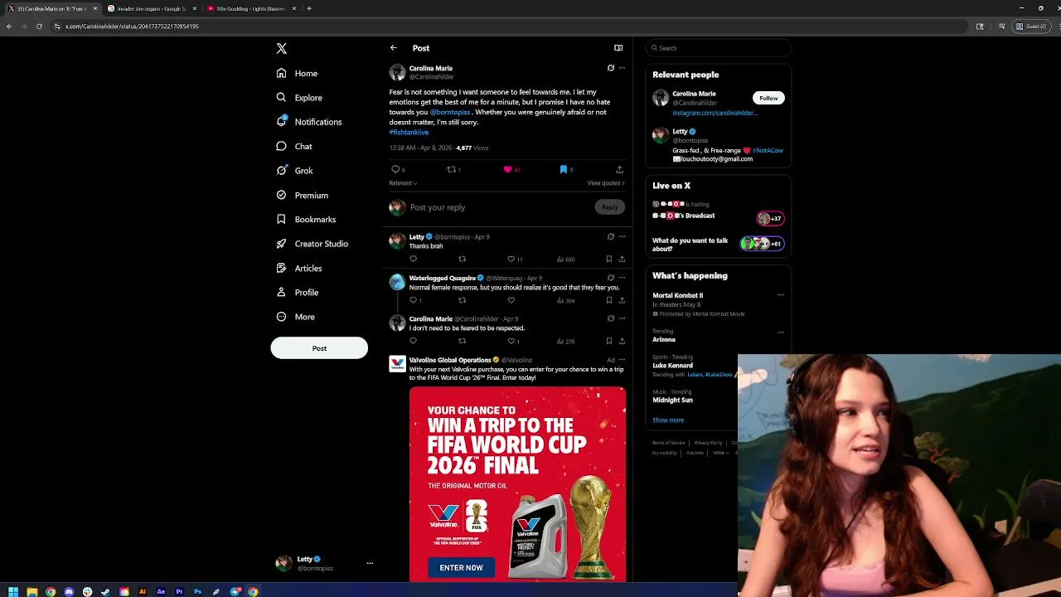Bookmark Carolina's 'don't need to be feared' reply

pyautogui.click(x=609, y=341)
